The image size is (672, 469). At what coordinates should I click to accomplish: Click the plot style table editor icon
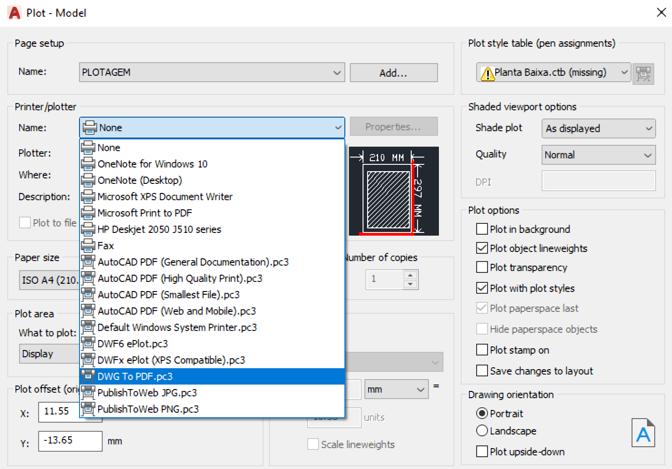coord(643,74)
